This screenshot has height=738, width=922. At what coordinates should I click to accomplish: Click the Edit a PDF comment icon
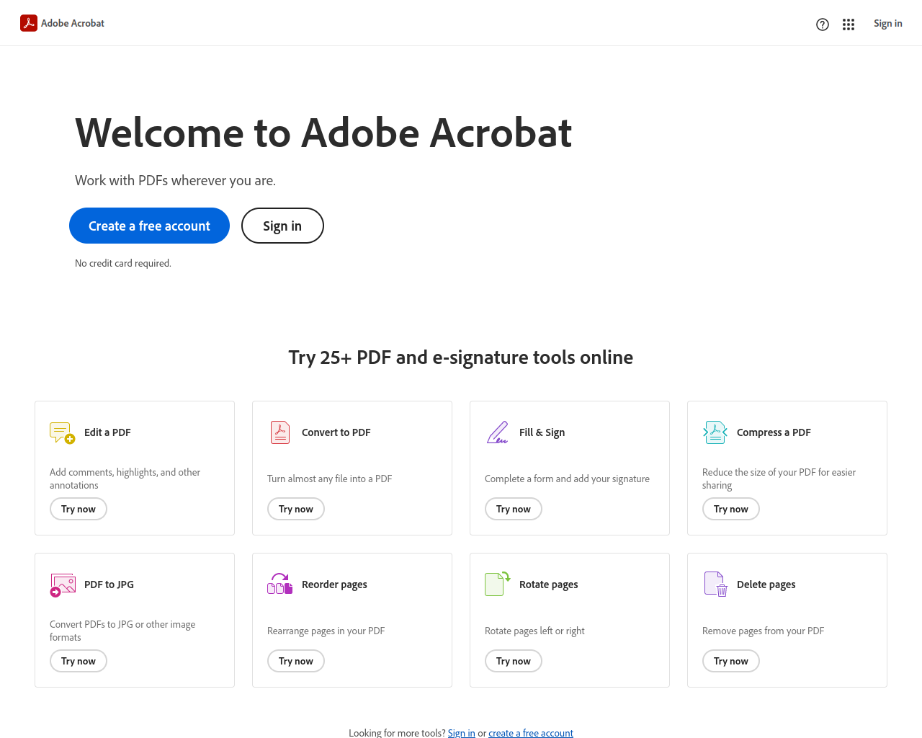pos(63,432)
